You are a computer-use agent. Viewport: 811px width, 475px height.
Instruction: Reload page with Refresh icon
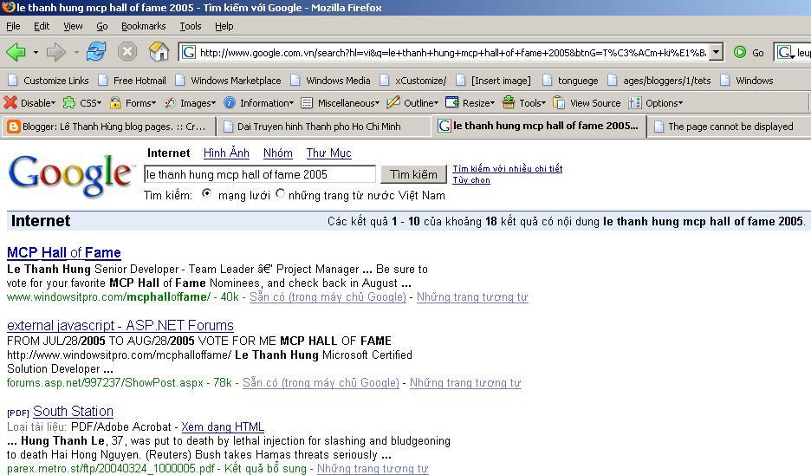tap(96, 52)
